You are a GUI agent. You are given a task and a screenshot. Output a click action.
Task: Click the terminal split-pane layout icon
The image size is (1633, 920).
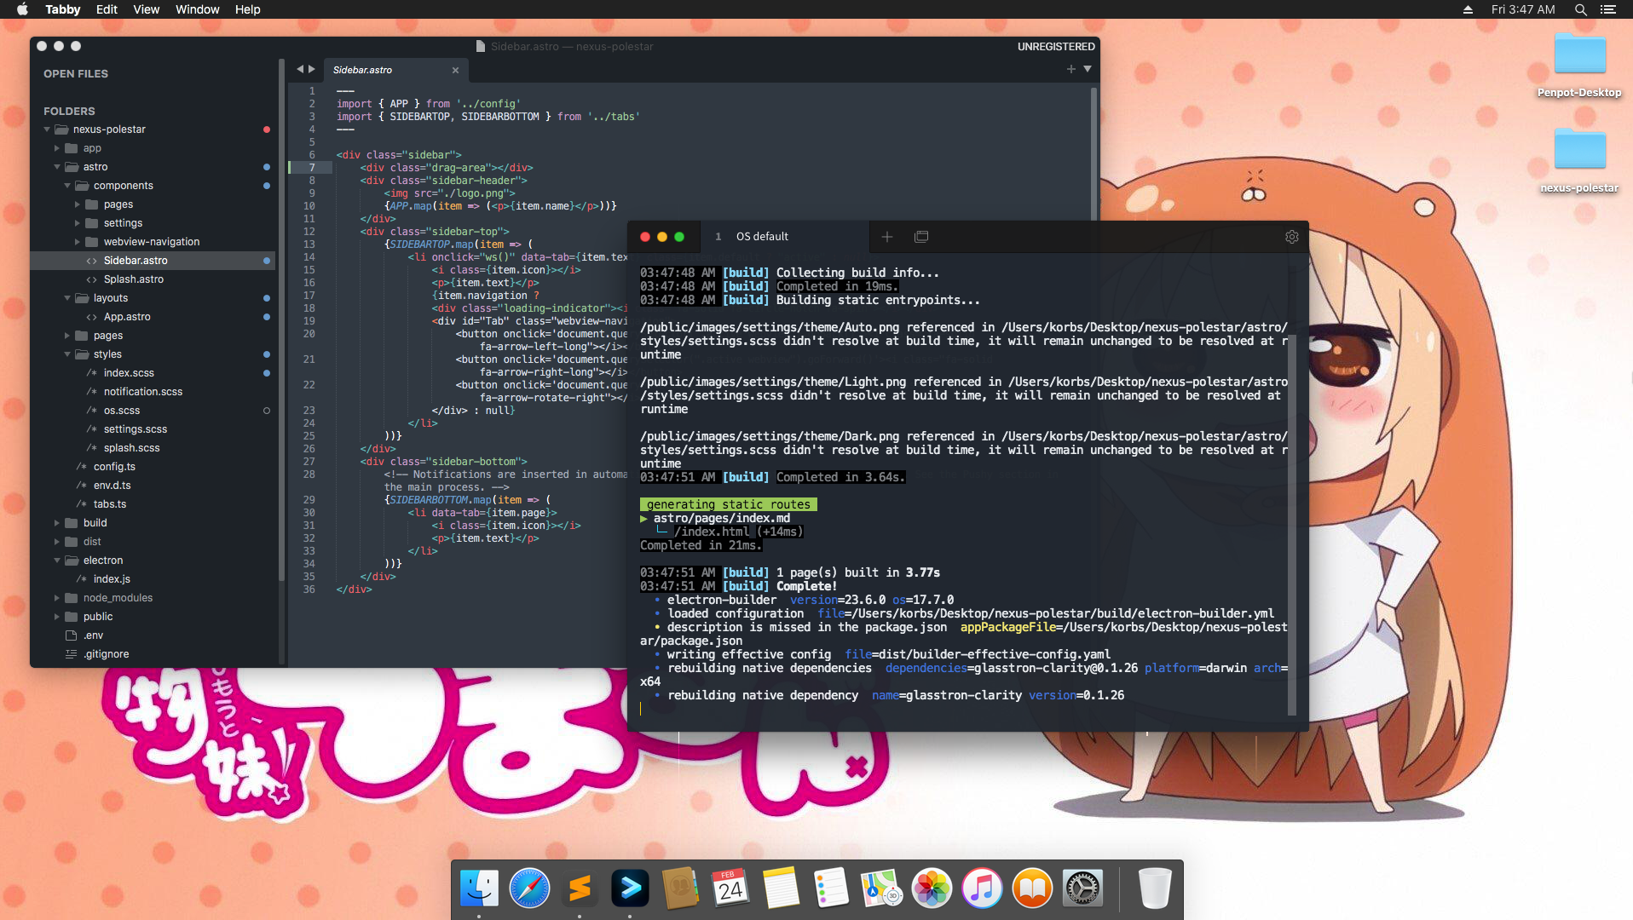921,237
